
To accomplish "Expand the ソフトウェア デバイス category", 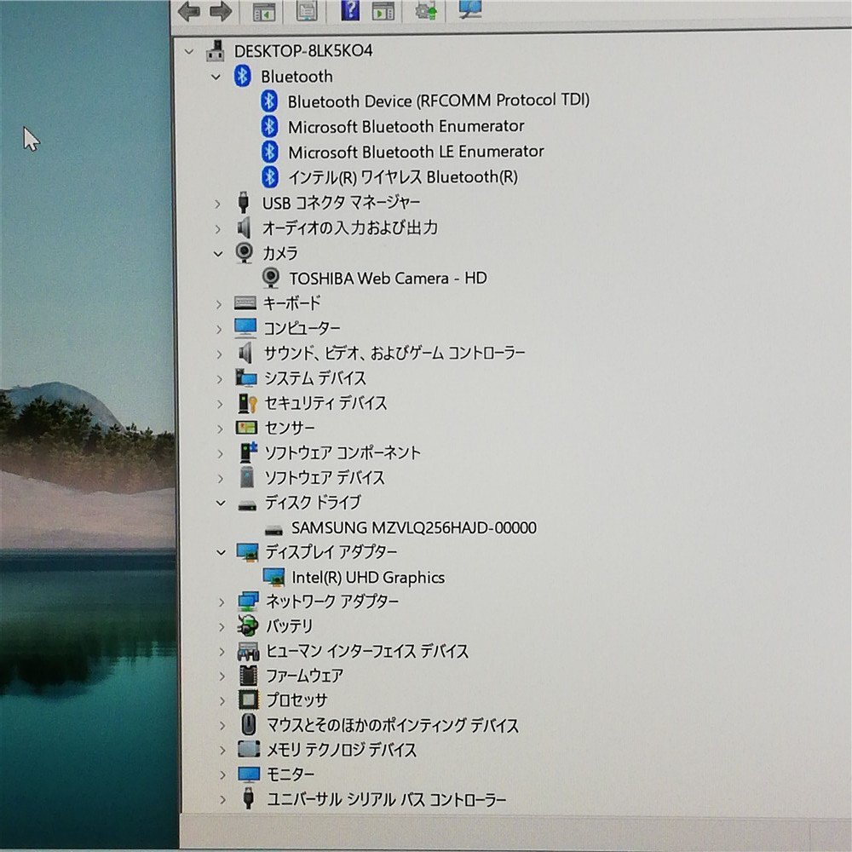I will click(220, 478).
